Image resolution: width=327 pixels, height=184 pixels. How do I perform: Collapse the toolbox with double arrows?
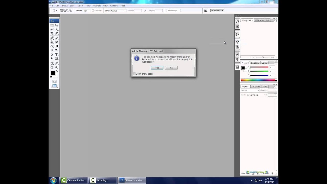click(51, 16)
